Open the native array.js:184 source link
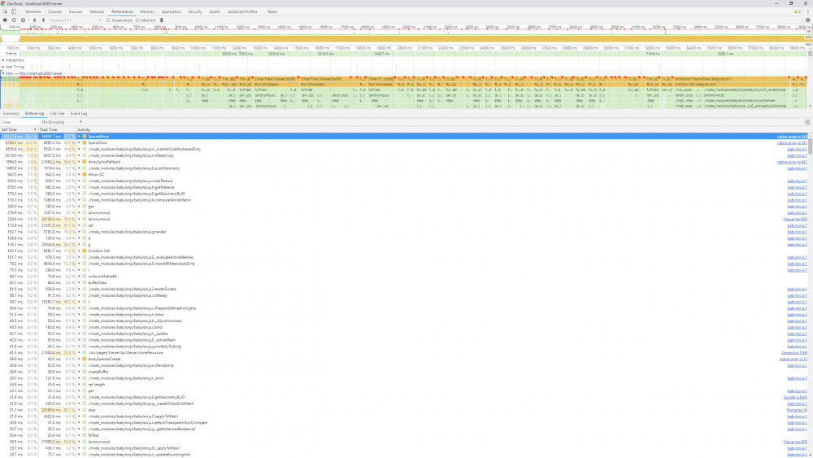Screen dimensions: 813x458 pyautogui.click(x=792, y=135)
